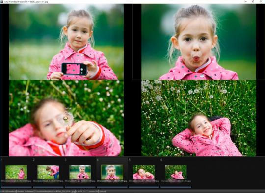The image size is (265, 193).
Task: Select thumbnail 6 of girl lying in grass
Action: (176, 172)
